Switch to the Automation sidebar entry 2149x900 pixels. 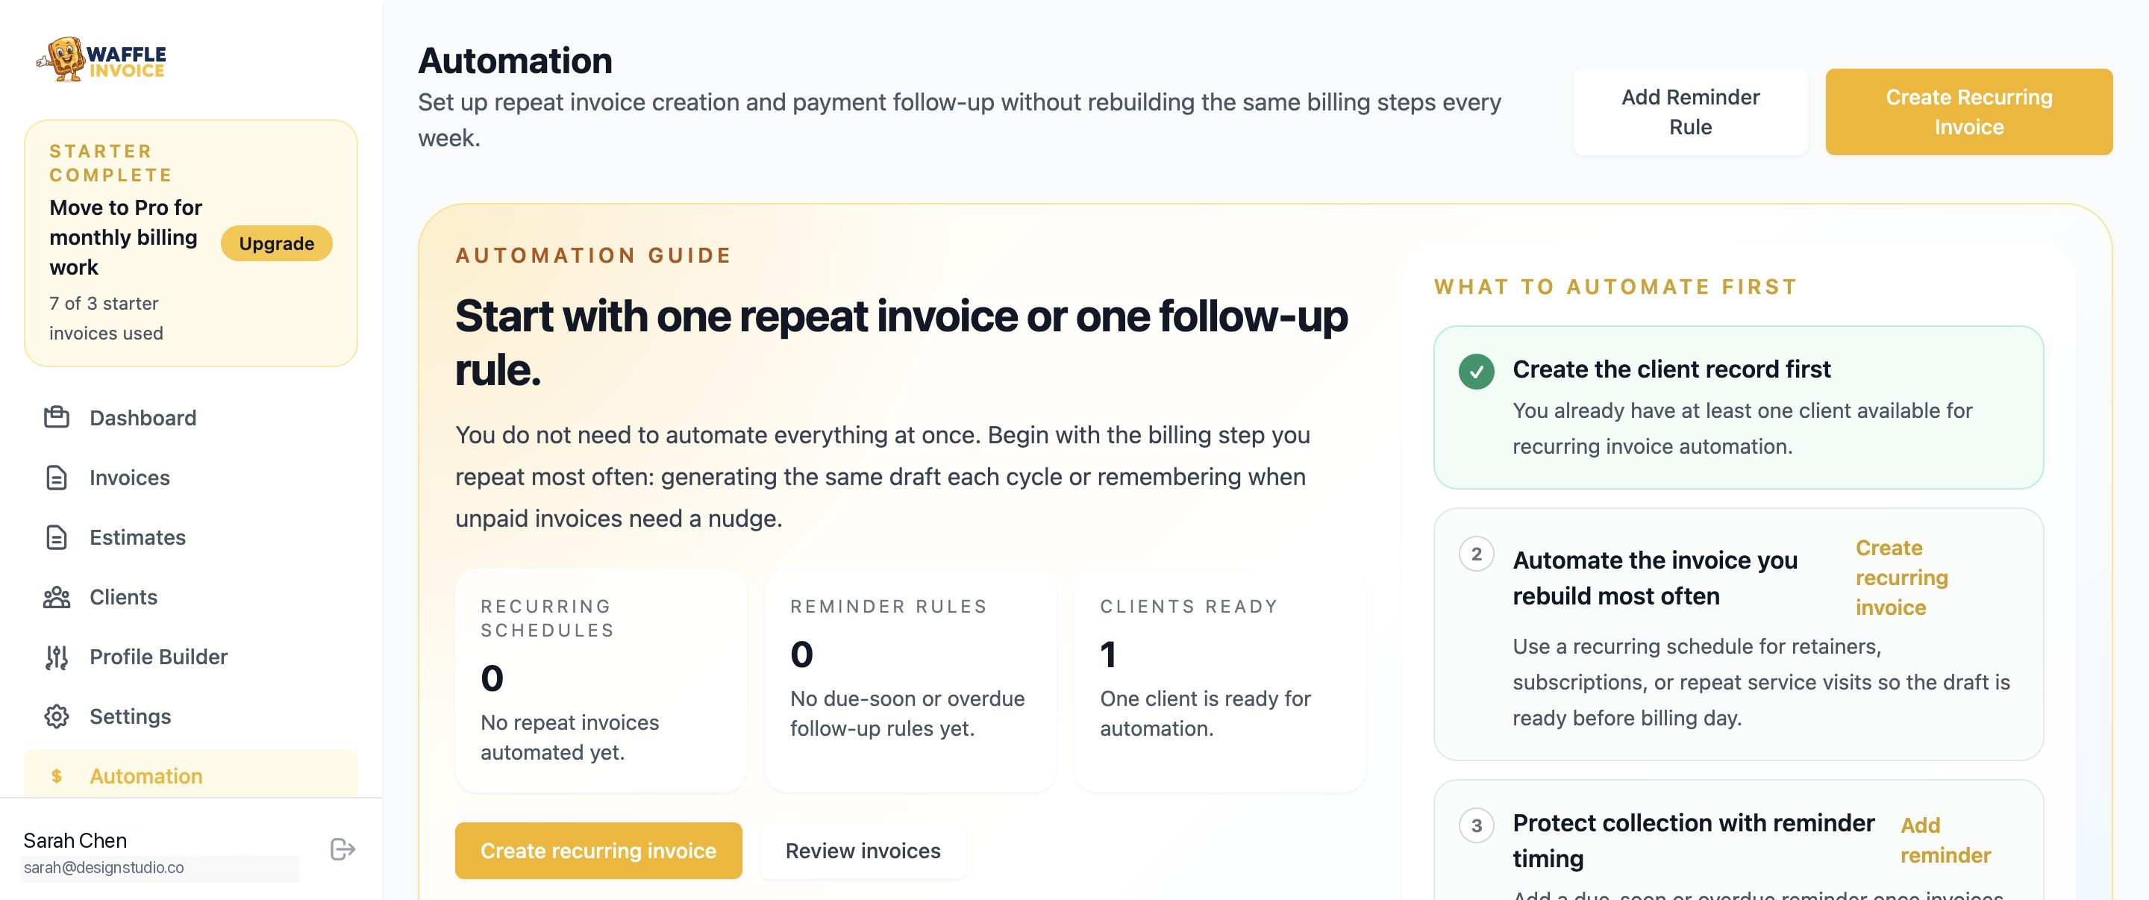[x=146, y=775]
